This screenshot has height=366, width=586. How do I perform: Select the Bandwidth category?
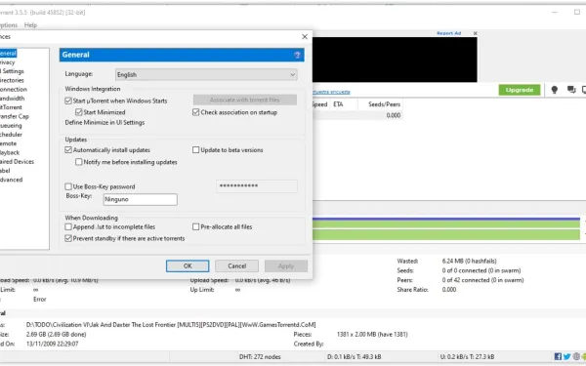pos(12,99)
